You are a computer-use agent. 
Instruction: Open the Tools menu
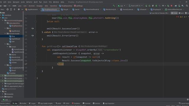45,2
